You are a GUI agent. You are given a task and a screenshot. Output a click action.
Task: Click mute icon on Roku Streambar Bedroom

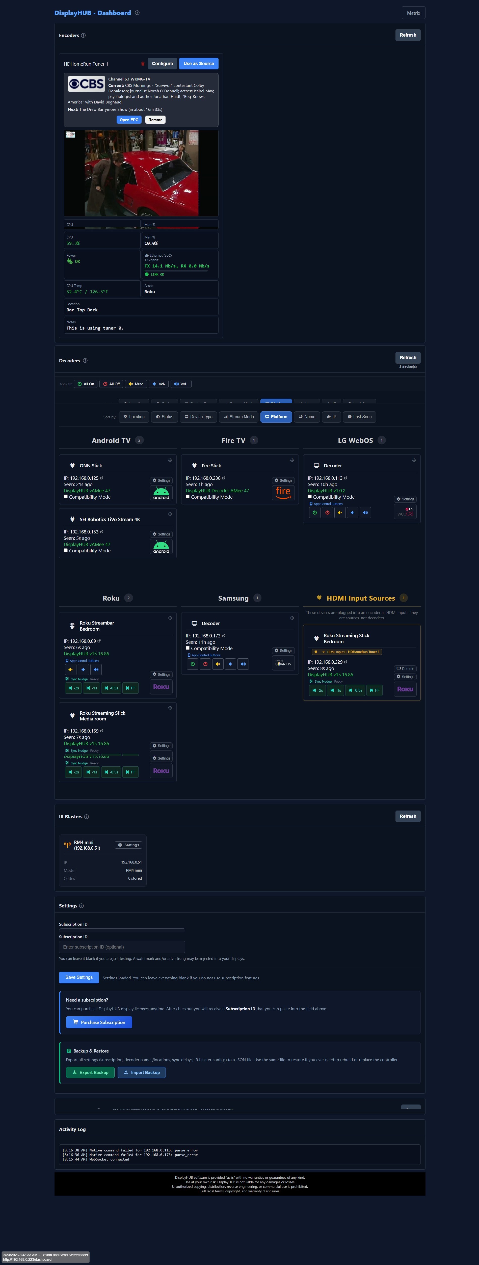(x=71, y=669)
